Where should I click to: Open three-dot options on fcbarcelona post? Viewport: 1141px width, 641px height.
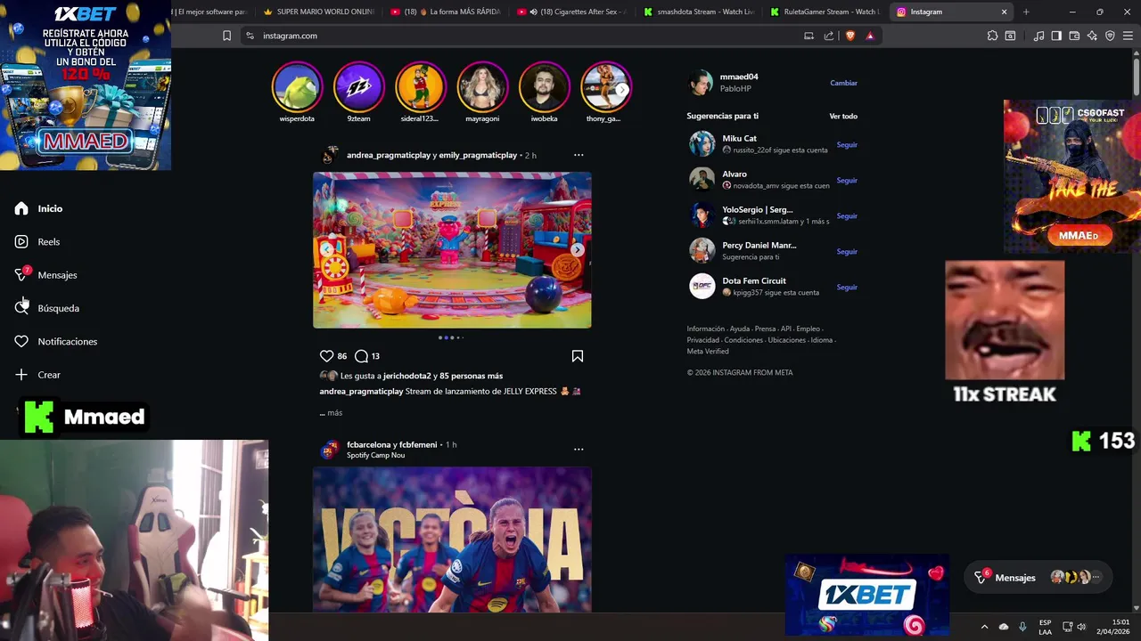(x=579, y=450)
